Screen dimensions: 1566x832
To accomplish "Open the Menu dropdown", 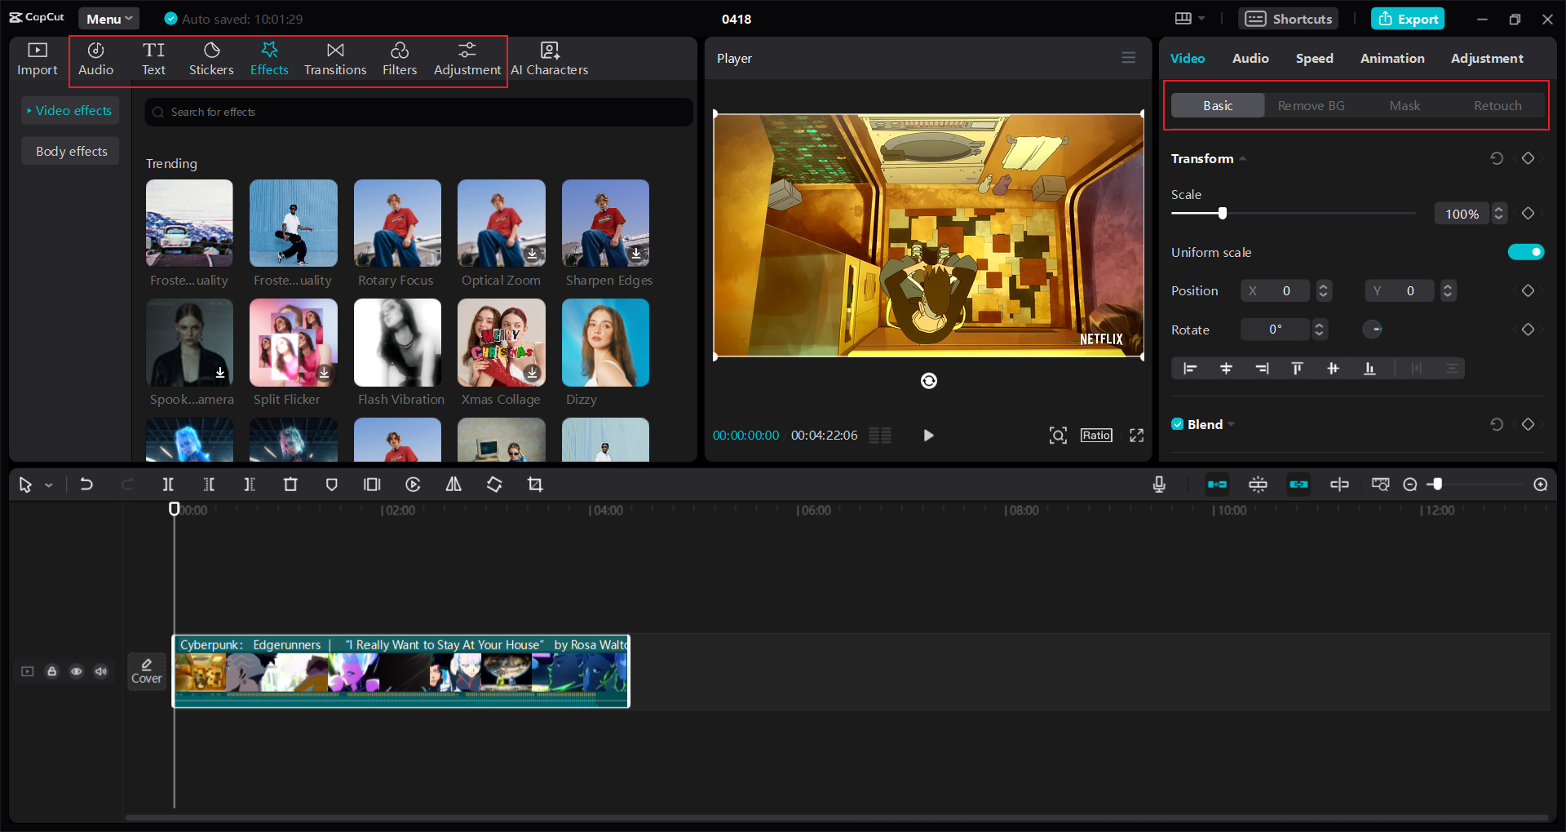I will (x=108, y=18).
